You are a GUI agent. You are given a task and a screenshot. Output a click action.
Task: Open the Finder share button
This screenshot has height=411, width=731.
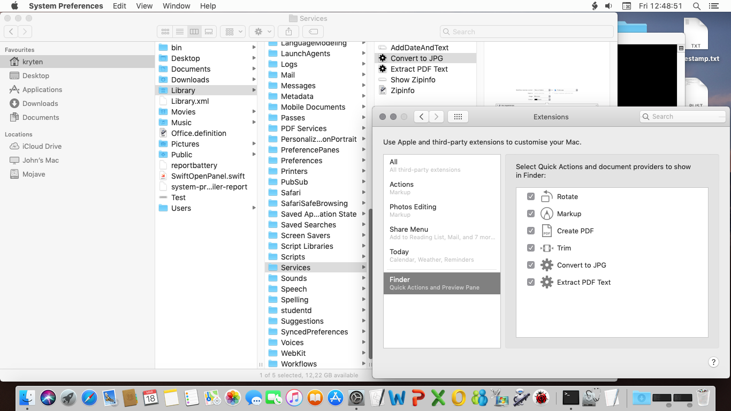click(289, 32)
